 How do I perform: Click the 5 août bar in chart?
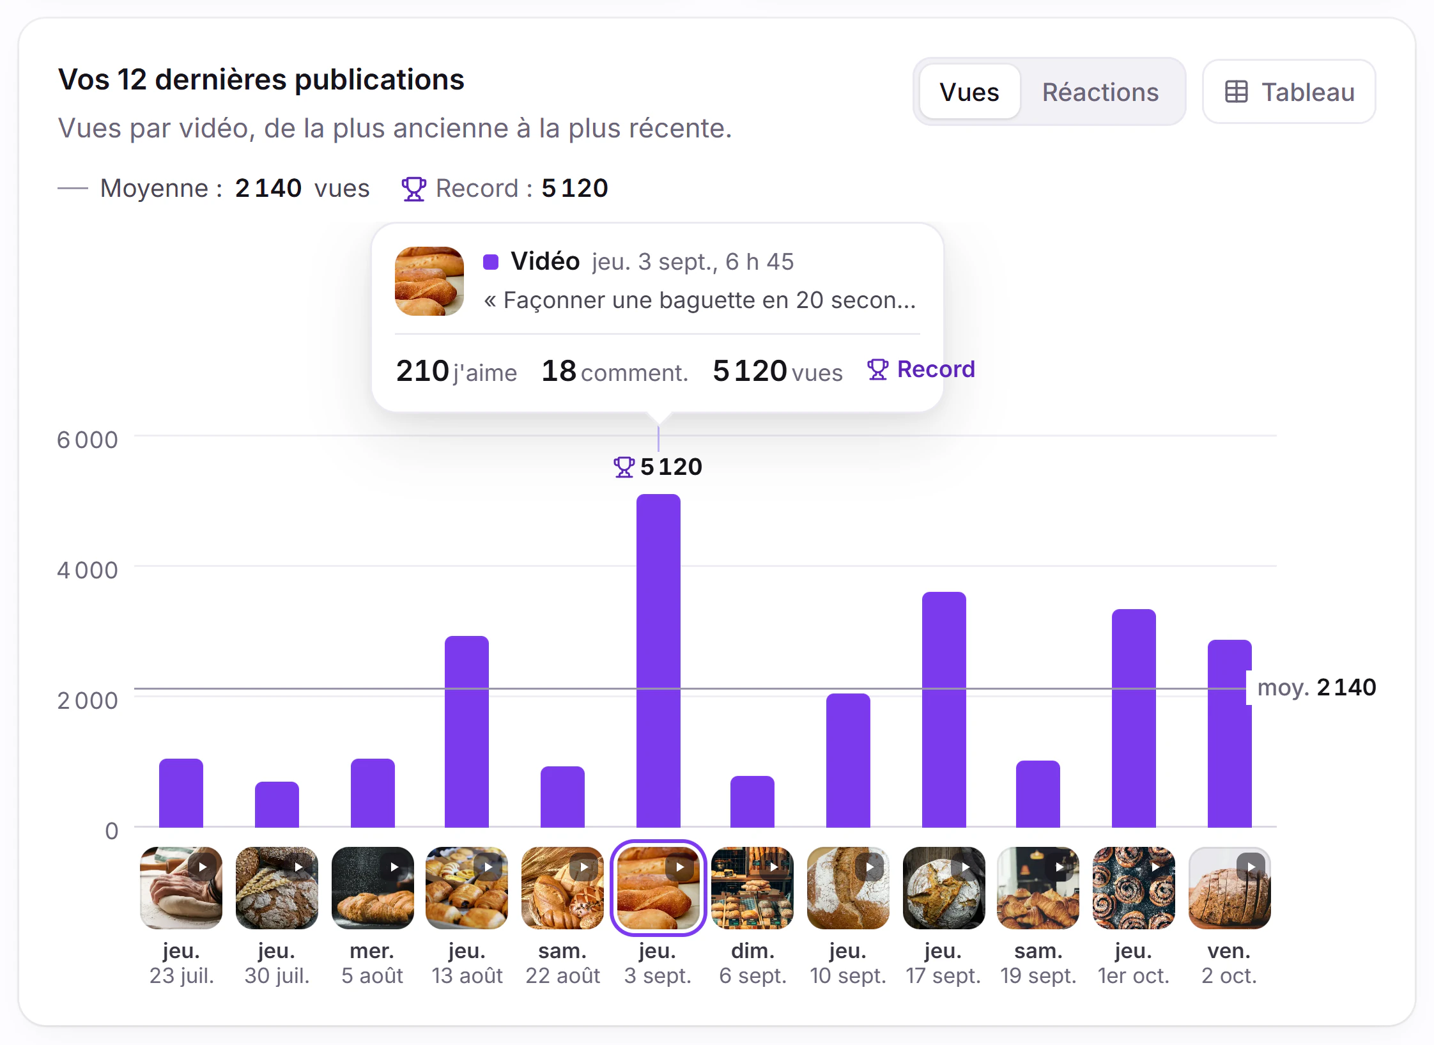[373, 793]
